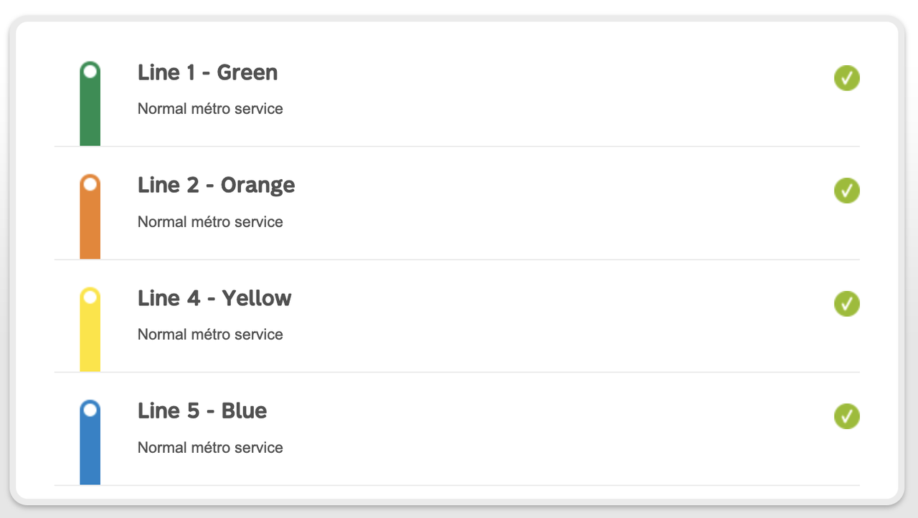Click Line 5 Blue status checkmark

point(846,416)
